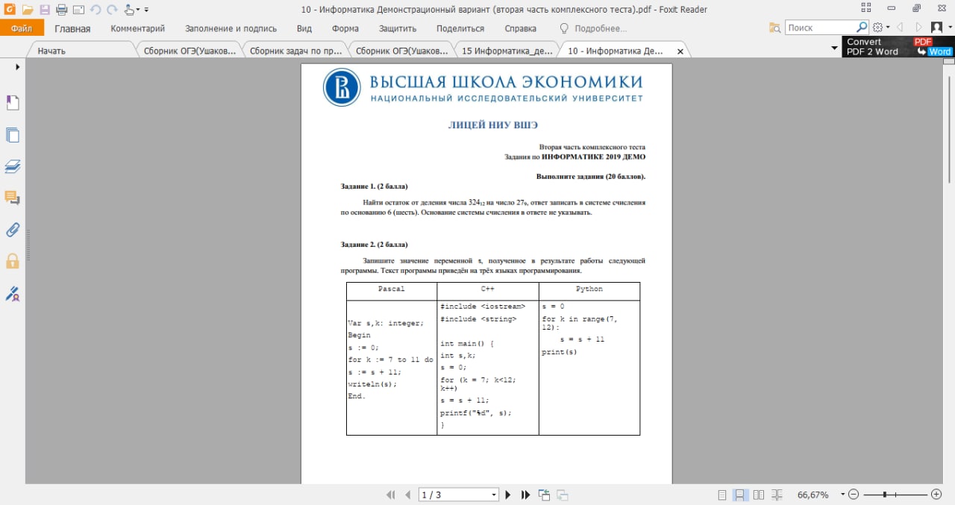Click the advanced search folder icon
Viewport: 955px width, 505px height.
[775, 28]
